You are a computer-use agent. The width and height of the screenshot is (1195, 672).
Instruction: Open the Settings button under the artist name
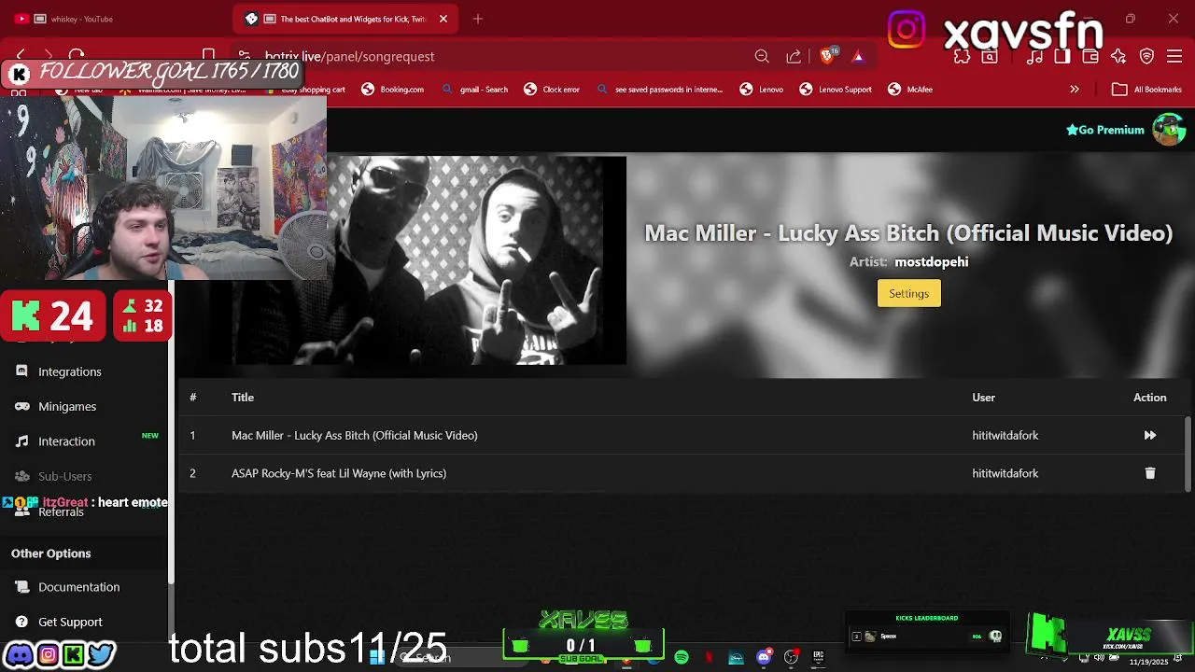pyautogui.click(x=908, y=293)
